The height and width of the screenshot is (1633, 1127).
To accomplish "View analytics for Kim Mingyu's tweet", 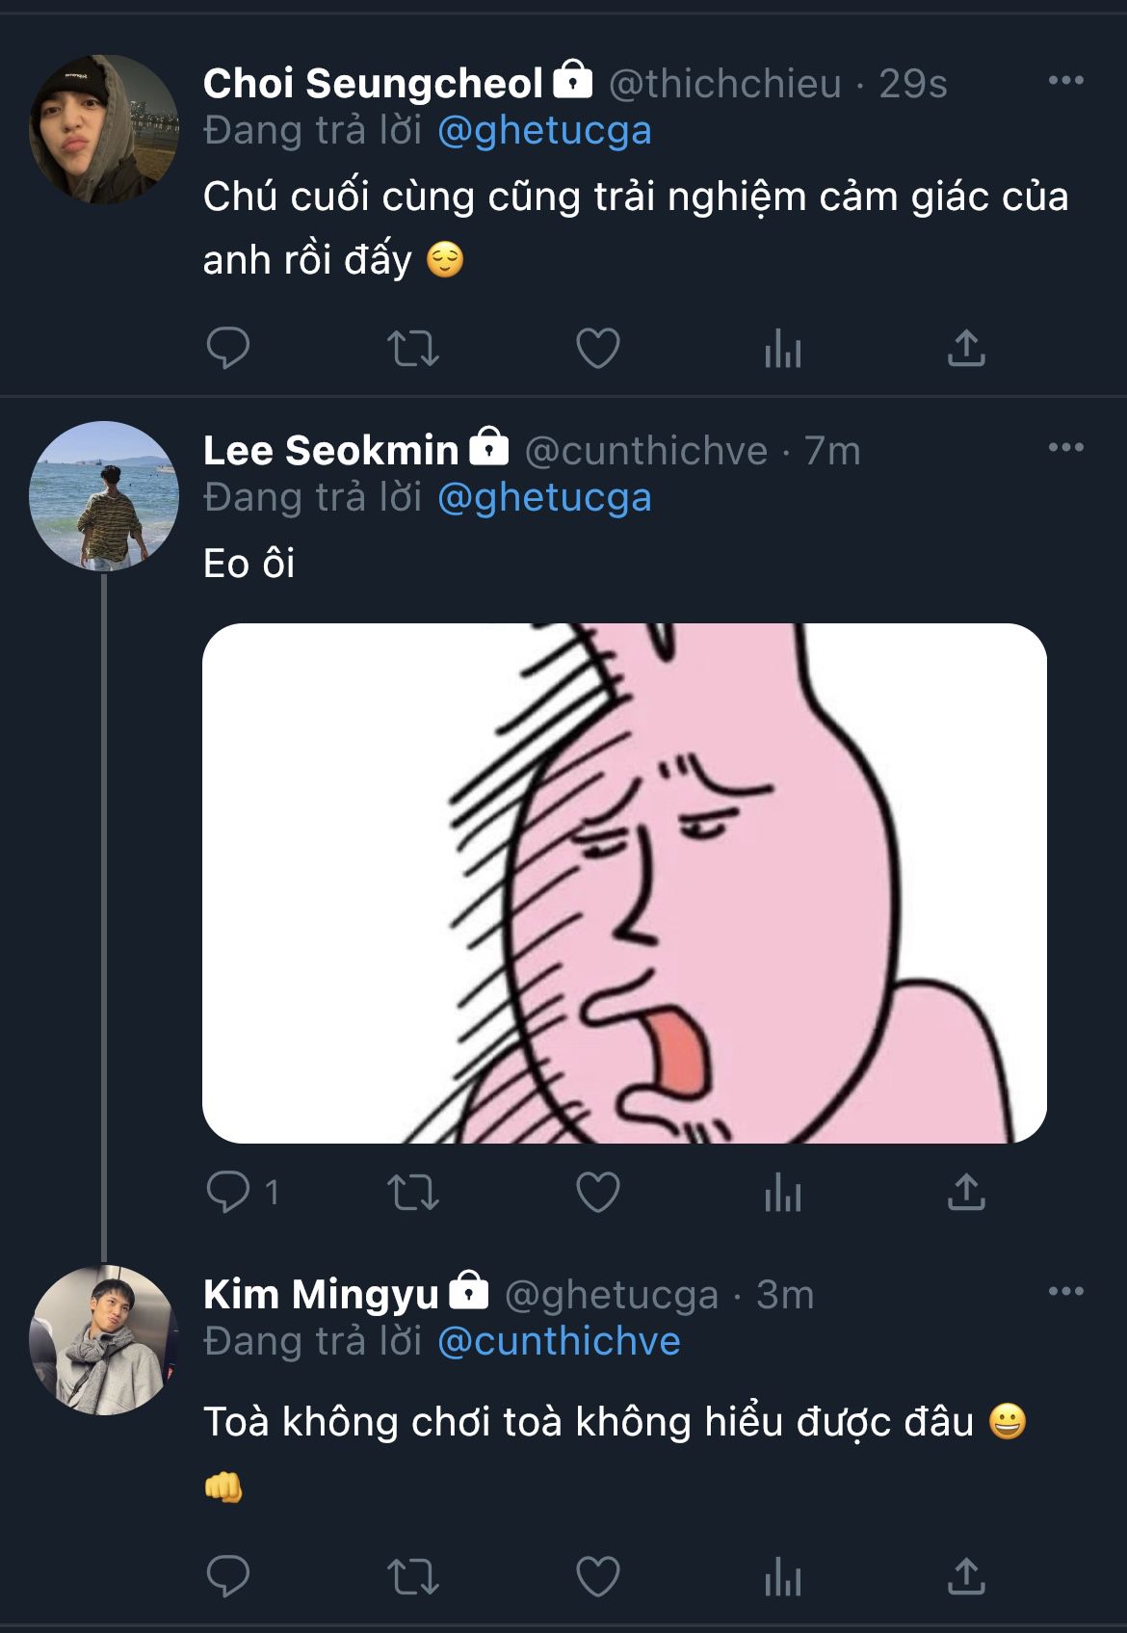I will point(782,1577).
